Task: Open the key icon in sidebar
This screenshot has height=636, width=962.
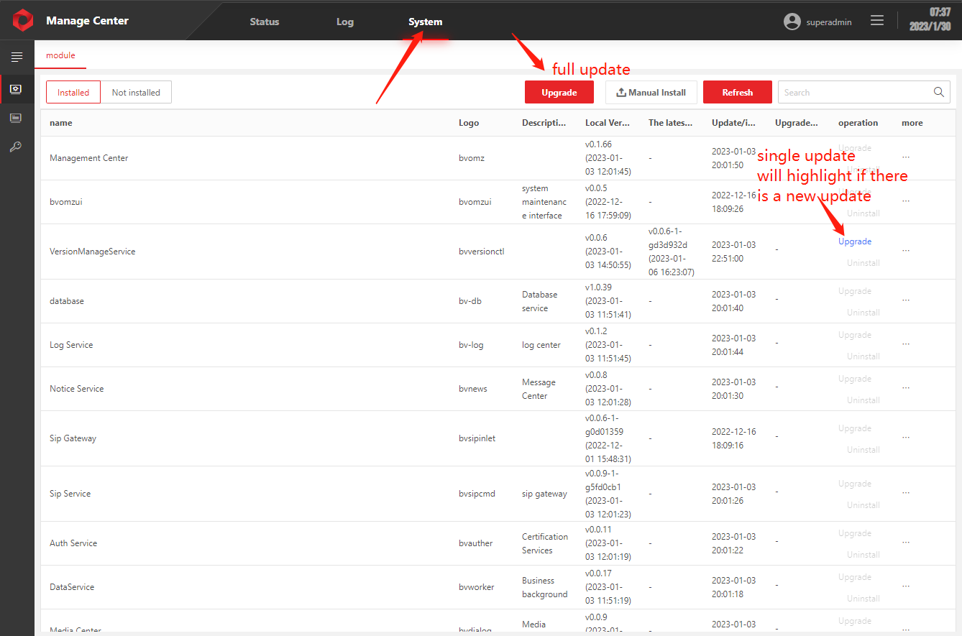Action: click(x=16, y=147)
